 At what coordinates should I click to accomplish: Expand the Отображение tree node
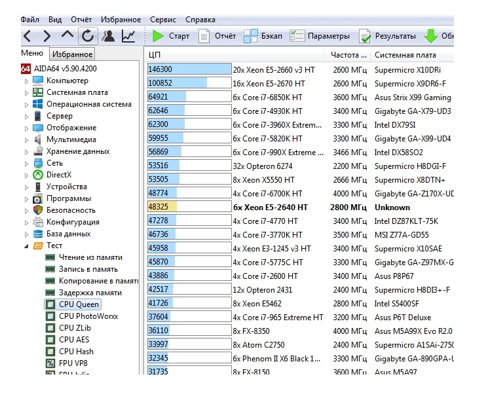click(x=26, y=128)
